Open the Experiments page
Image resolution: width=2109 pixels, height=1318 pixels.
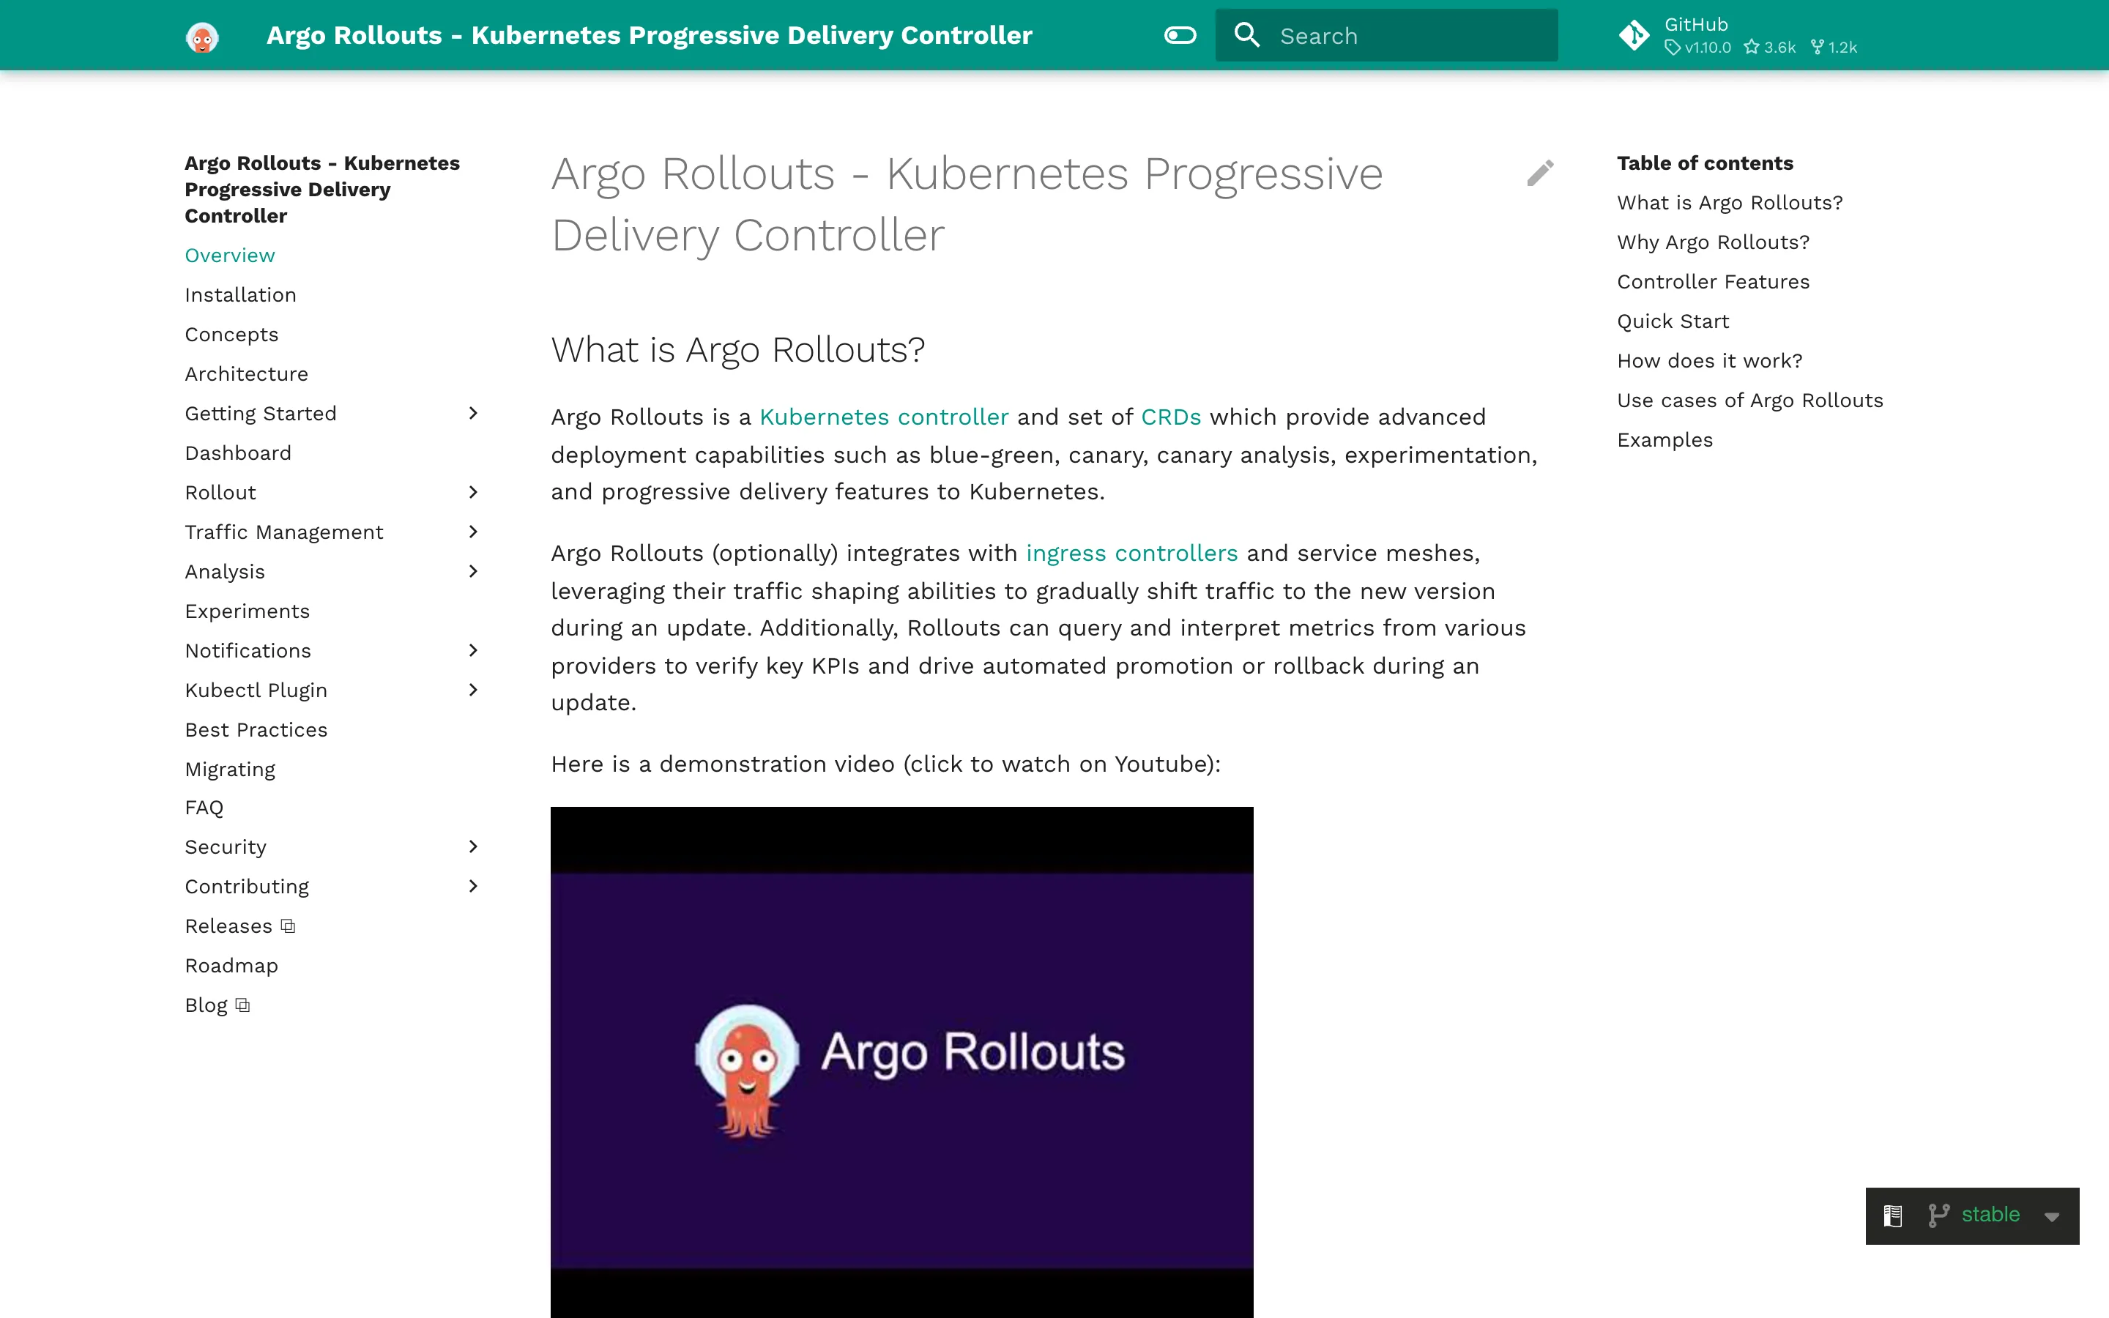pyautogui.click(x=248, y=611)
